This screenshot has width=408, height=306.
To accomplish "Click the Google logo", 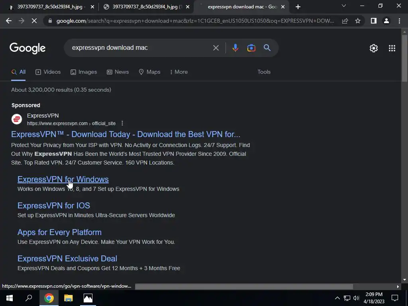I will (27, 48).
